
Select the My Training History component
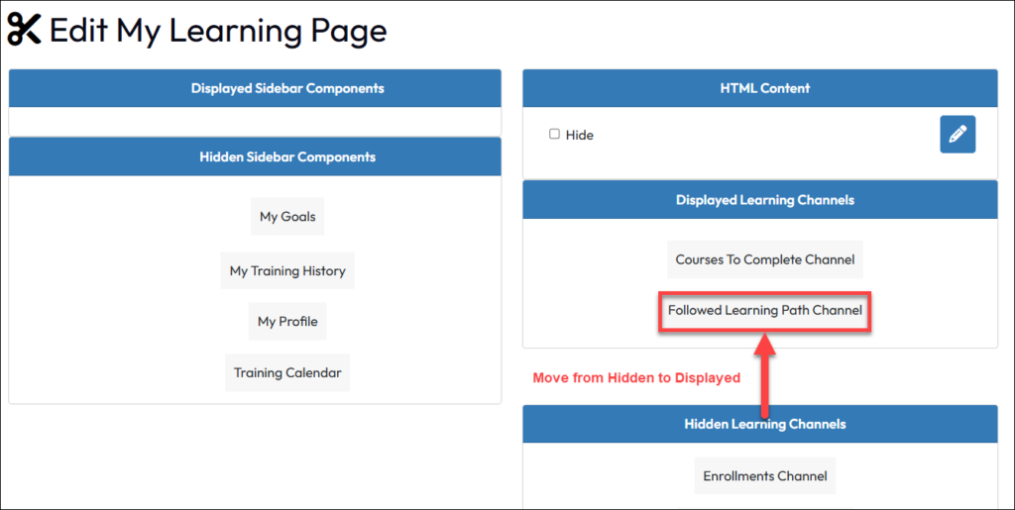pyautogui.click(x=287, y=271)
